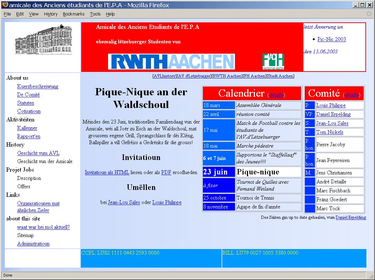Image resolution: width=375 pixels, height=280 pixels.
Task: Close the Firefox window
Action: (369, 5)
